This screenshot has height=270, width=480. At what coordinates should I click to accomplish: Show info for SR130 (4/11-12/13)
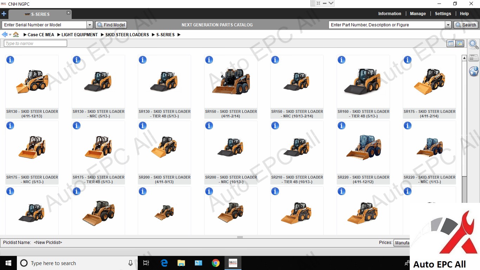tap(10, 60)
